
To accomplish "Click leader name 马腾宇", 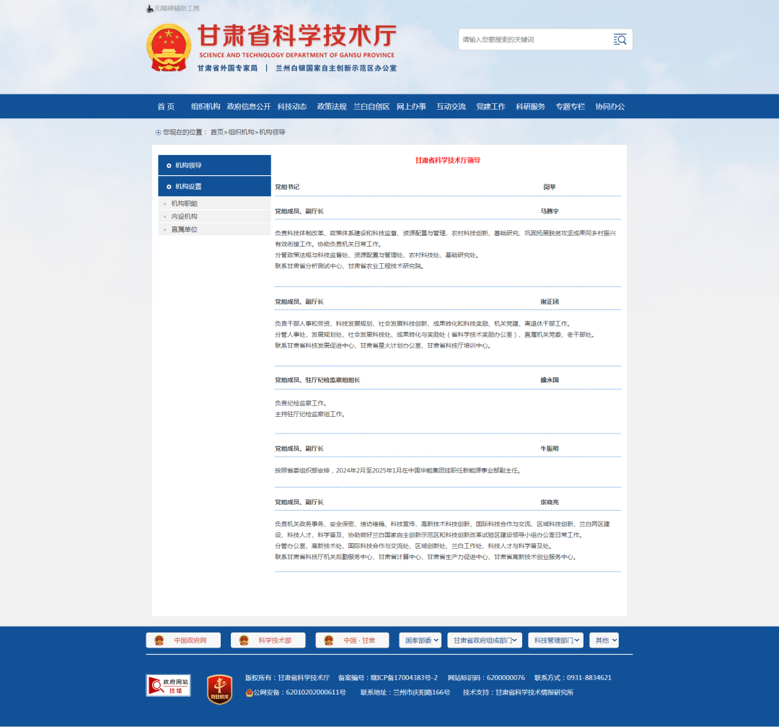I will [550, 211].
